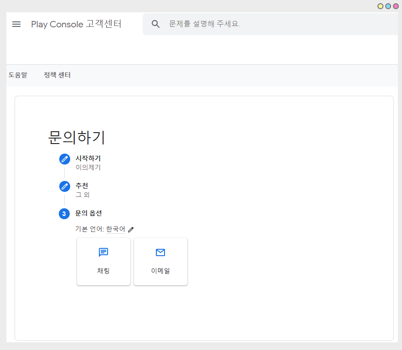Open the 정책 센터 tab
Screen dimensions: 402x350
(x=57, y=75)
